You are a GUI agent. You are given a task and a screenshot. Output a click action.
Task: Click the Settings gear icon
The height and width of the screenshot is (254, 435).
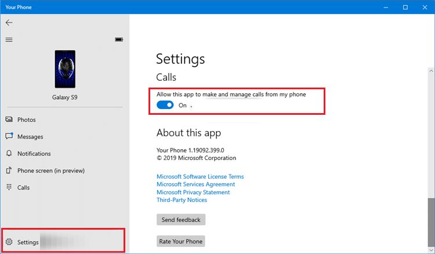click(x=9, y=242)
